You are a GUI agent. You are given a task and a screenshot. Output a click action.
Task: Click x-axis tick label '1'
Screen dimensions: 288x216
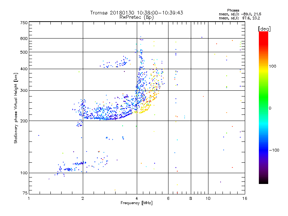(29, 198)
